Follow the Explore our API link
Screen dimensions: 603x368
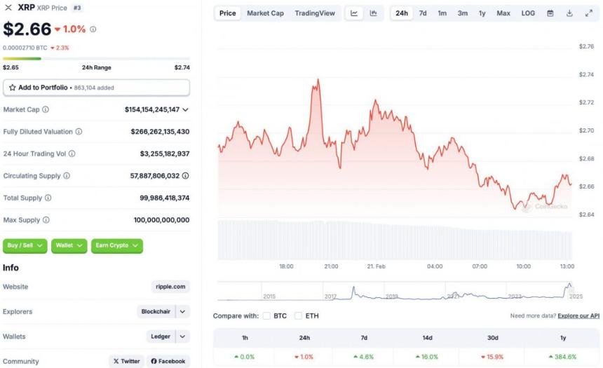click(578, 315)
